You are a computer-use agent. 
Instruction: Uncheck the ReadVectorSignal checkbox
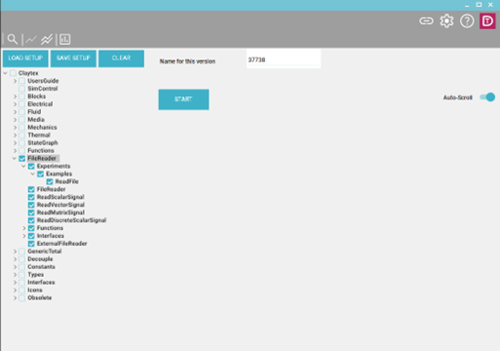click(x=31, y=205)
